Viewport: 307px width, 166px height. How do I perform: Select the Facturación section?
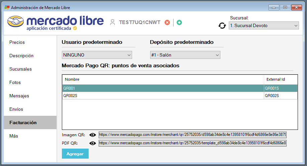pos(30,122)
